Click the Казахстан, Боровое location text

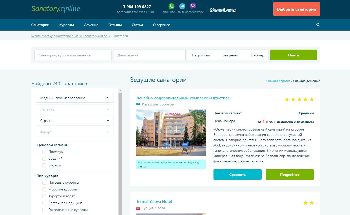pos(158,104)
